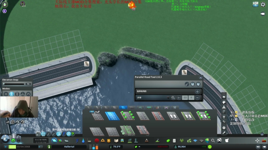This screenshot has width=268, height=150.
Task: Select the bridge road mode
Action: [x=23, y=94]
